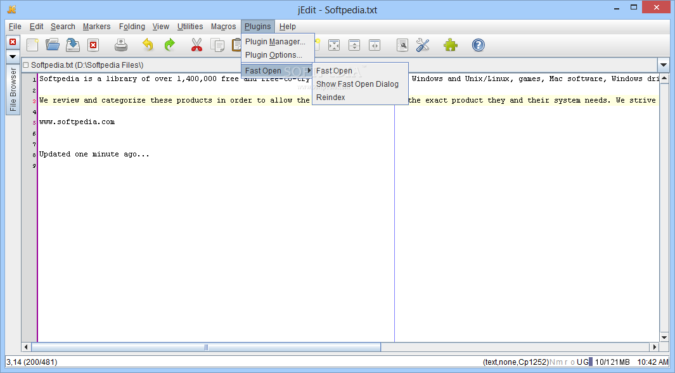Open the Macros menu
Image resolution: width=675 pixels, height=373 pixels.
pyautogui.click(x=224, y=27)
